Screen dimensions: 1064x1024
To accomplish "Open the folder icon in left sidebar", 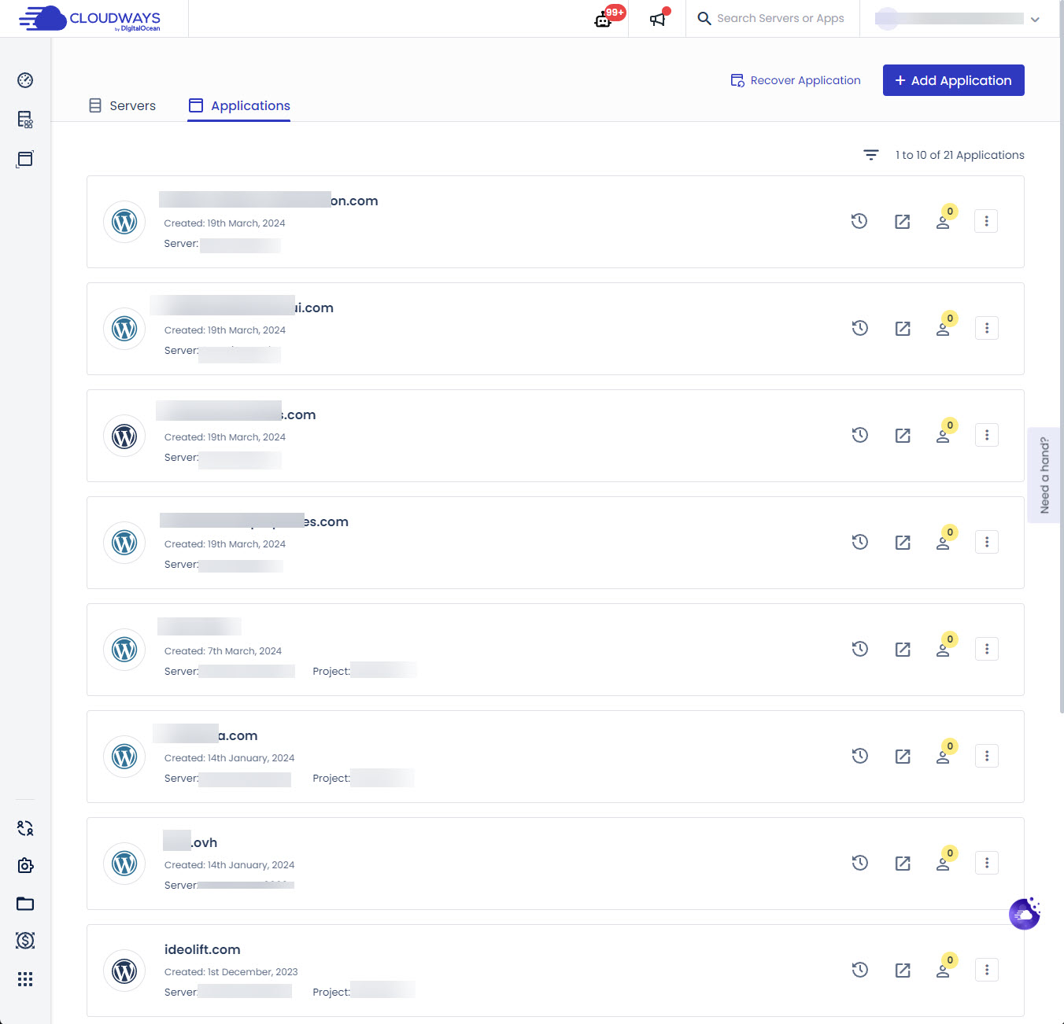I will 25,904.
